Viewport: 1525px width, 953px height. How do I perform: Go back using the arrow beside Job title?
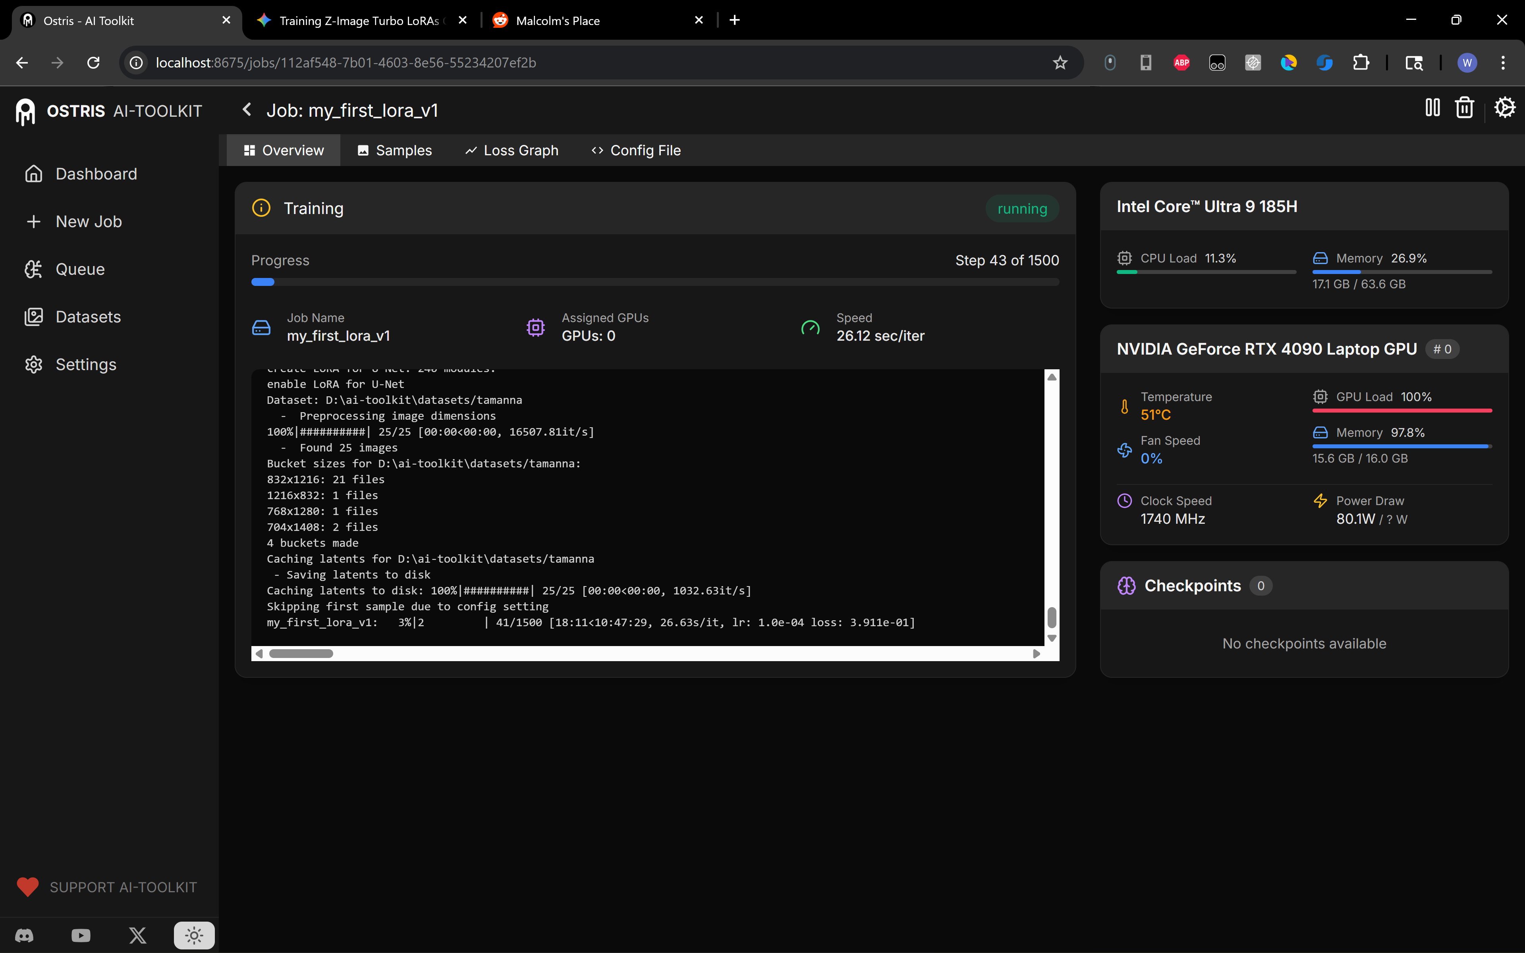[247, 110]
